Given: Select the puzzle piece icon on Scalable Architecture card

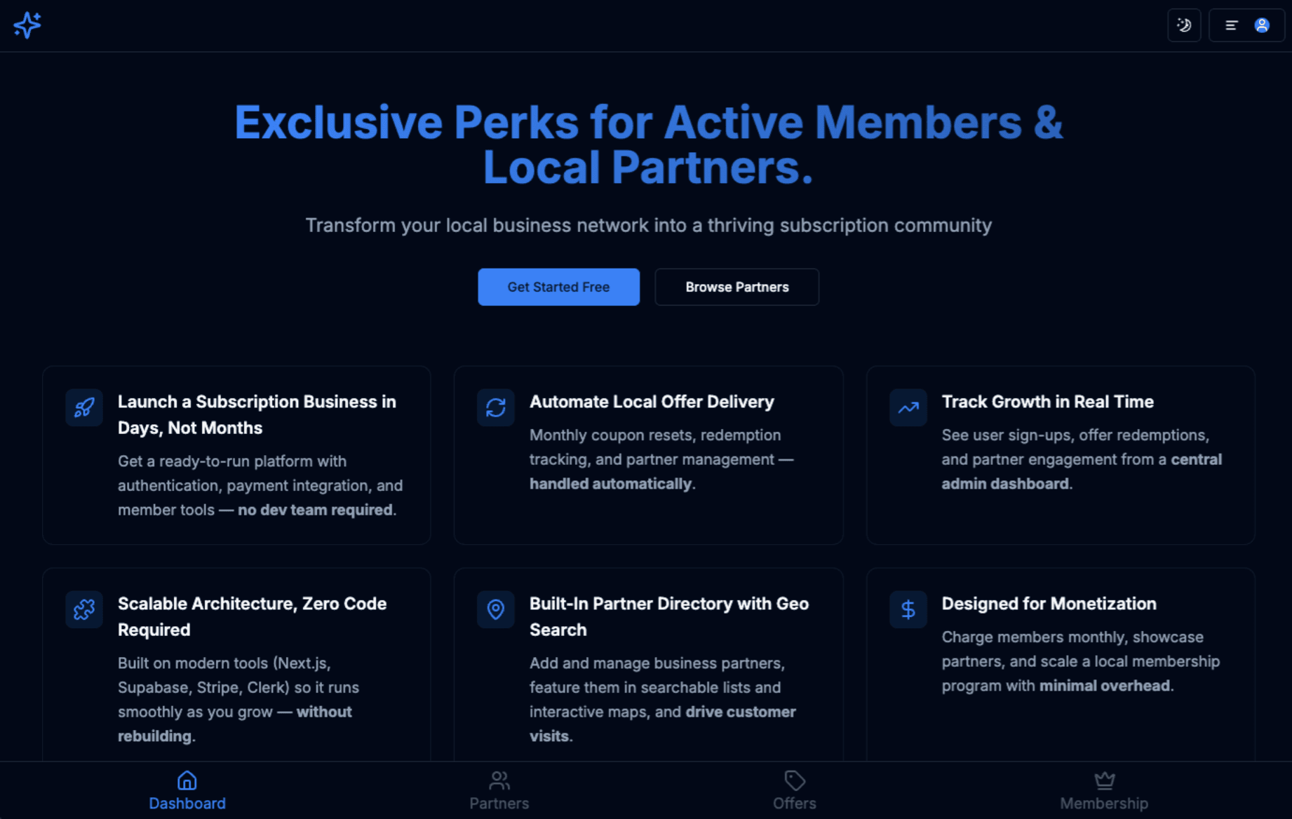Looking at the screenshot, I should point(83,609).
